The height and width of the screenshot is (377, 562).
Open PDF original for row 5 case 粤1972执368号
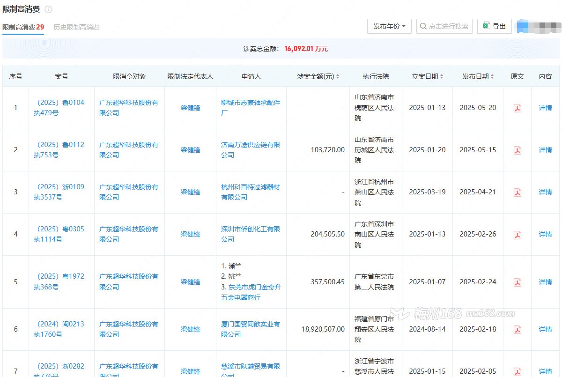(x=518, y=282)
